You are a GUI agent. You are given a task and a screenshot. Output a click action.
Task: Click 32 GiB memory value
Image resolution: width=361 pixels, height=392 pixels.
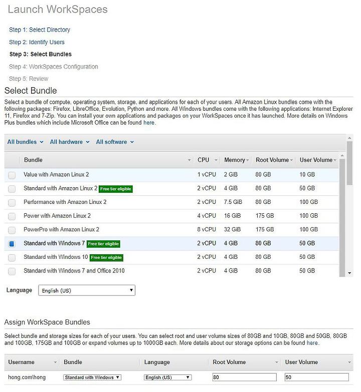point(232,230)
